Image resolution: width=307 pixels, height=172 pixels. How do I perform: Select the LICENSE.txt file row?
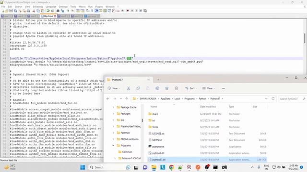coord(208,134)
